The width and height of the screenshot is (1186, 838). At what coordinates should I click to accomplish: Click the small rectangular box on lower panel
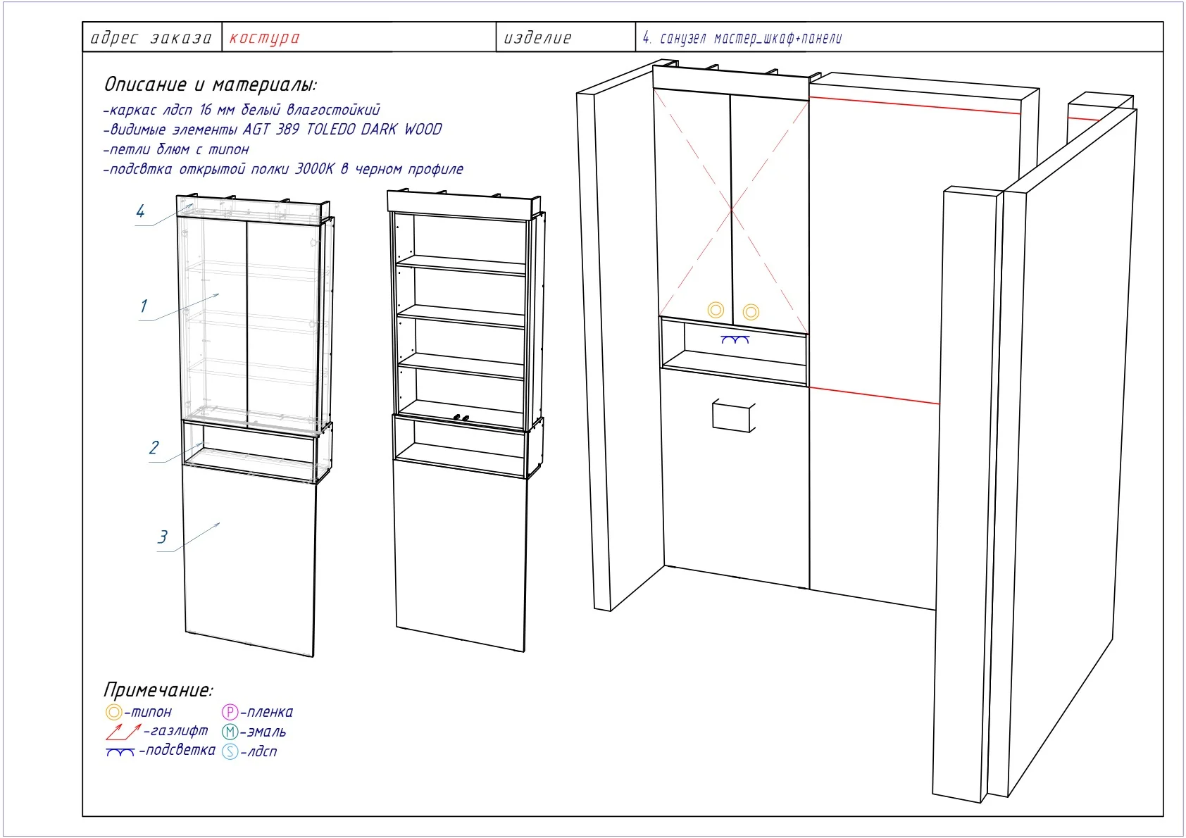(733, 415)
